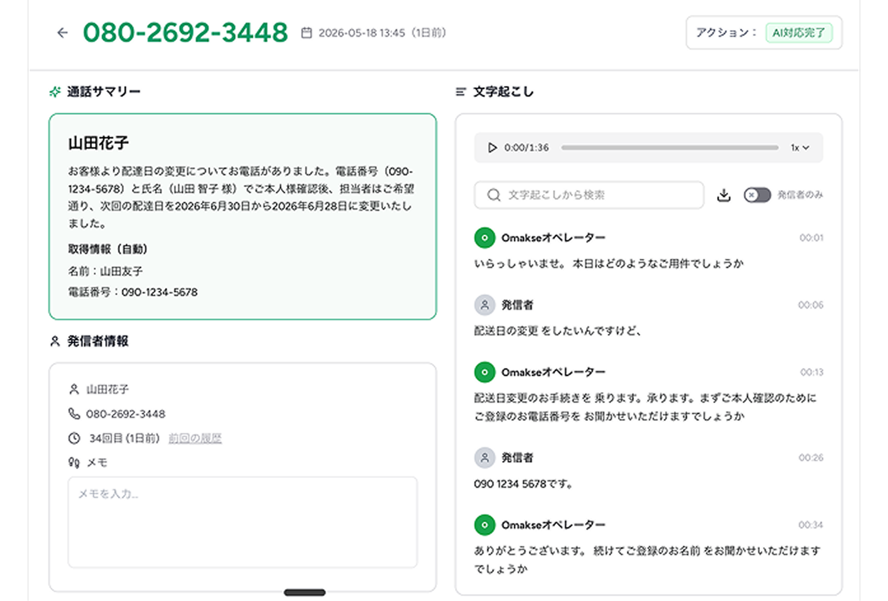
Task: Click the 090 1234 5678です transcript line
Action: (523, 484)
